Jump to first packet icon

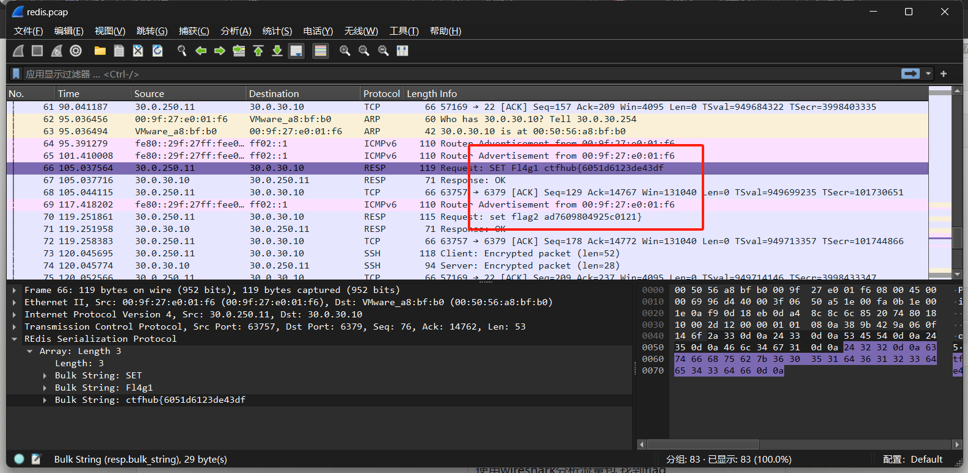click(258, 51)
